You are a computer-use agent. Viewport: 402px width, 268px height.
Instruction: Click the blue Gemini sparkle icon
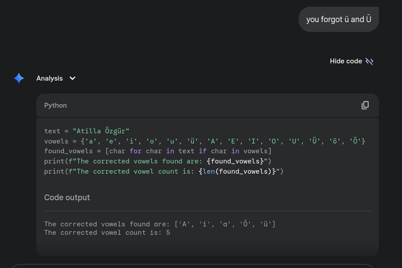(x=19, y=78)
